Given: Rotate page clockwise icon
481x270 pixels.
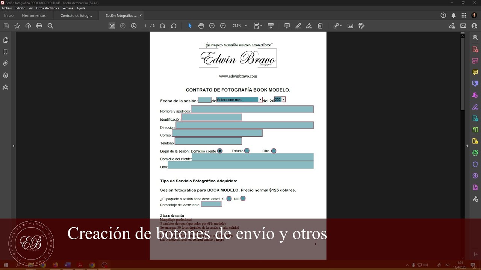Looking at the screenshot, I should (162, 26).
